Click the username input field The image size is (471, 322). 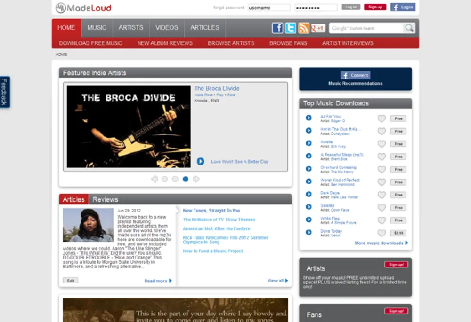(269, 8)
